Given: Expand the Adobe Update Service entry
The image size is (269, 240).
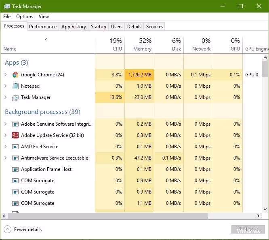Looking at the screenshot, I should (6, 135).
